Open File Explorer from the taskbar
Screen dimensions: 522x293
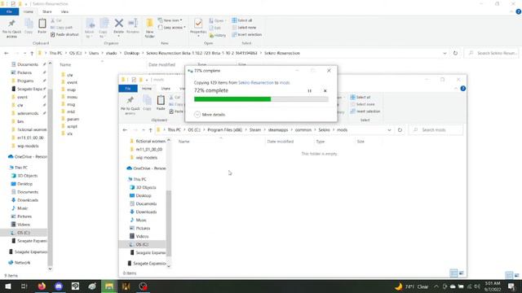coord(109,286)
